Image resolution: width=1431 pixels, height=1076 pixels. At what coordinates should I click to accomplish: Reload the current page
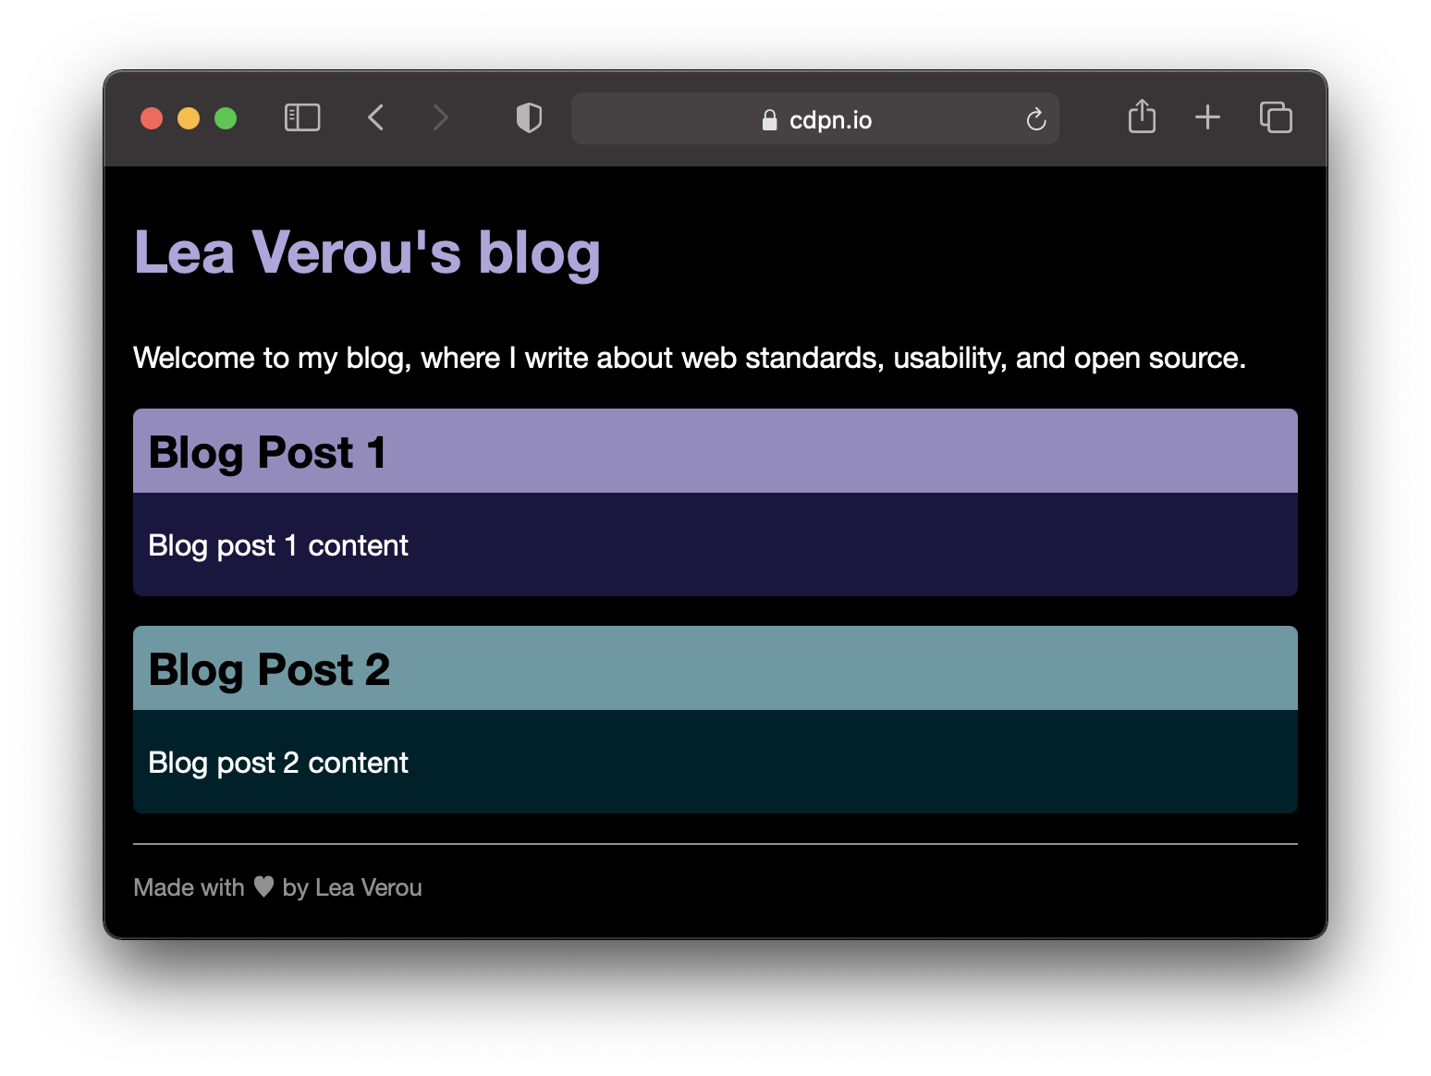pyautogui.click(x=1035, y=119)
